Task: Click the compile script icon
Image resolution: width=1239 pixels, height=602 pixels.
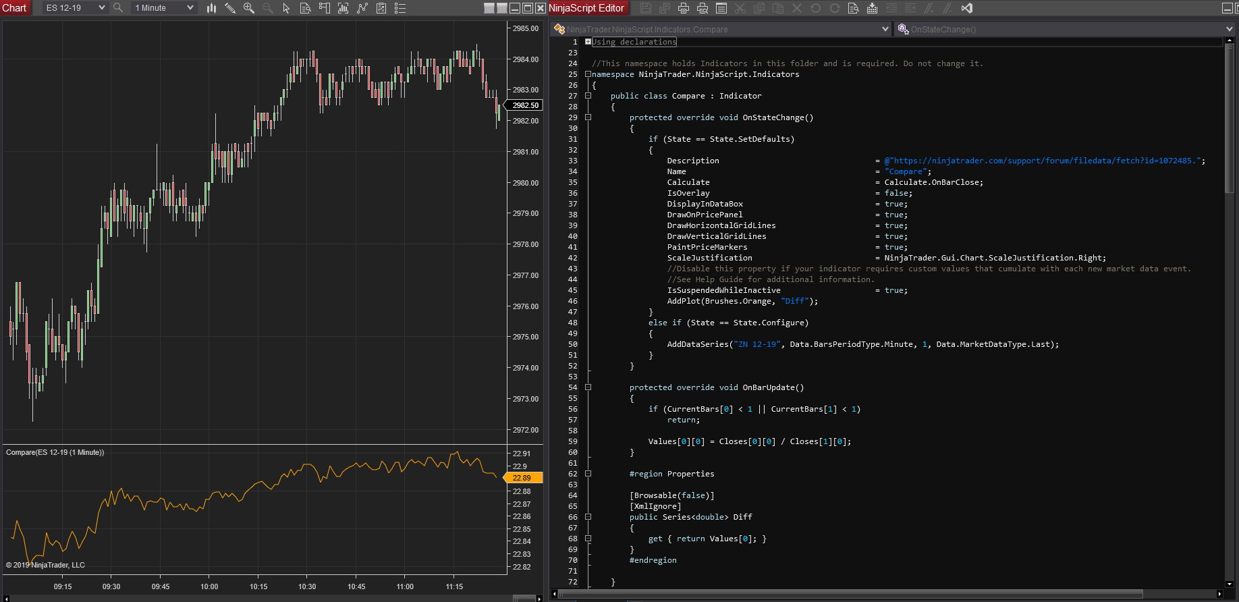Action: coord(873,8)
